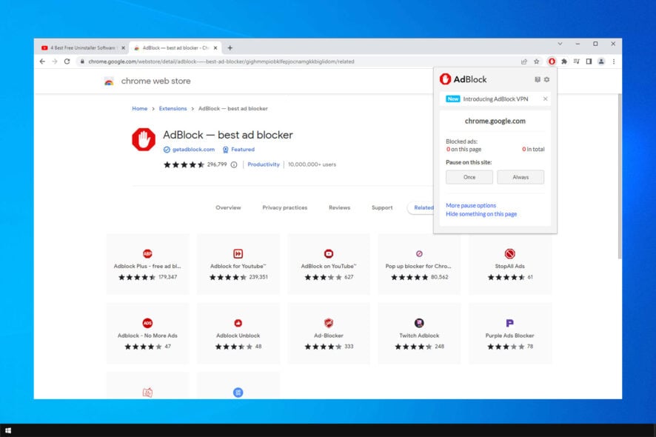656x437 pixels.
Task: Click the AdBlock extension icon in Chrome's toolbar
Action: tap(552, 61)
